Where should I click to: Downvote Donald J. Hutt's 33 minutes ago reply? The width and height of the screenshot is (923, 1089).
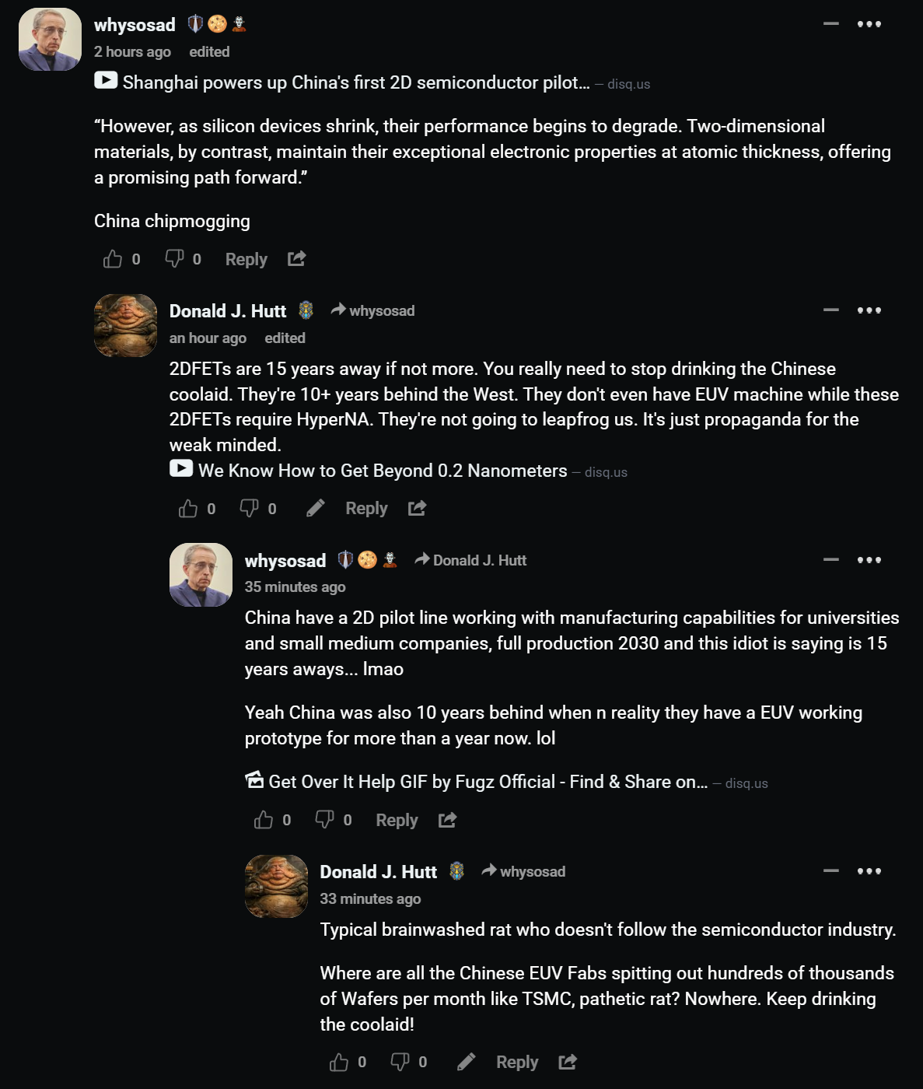pos(400,1062)
